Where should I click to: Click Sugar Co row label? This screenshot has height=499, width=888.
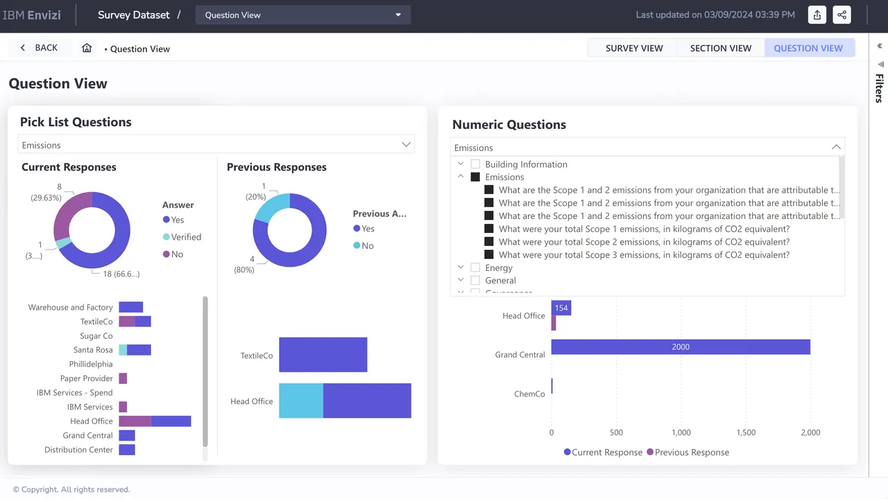point(96,335)
